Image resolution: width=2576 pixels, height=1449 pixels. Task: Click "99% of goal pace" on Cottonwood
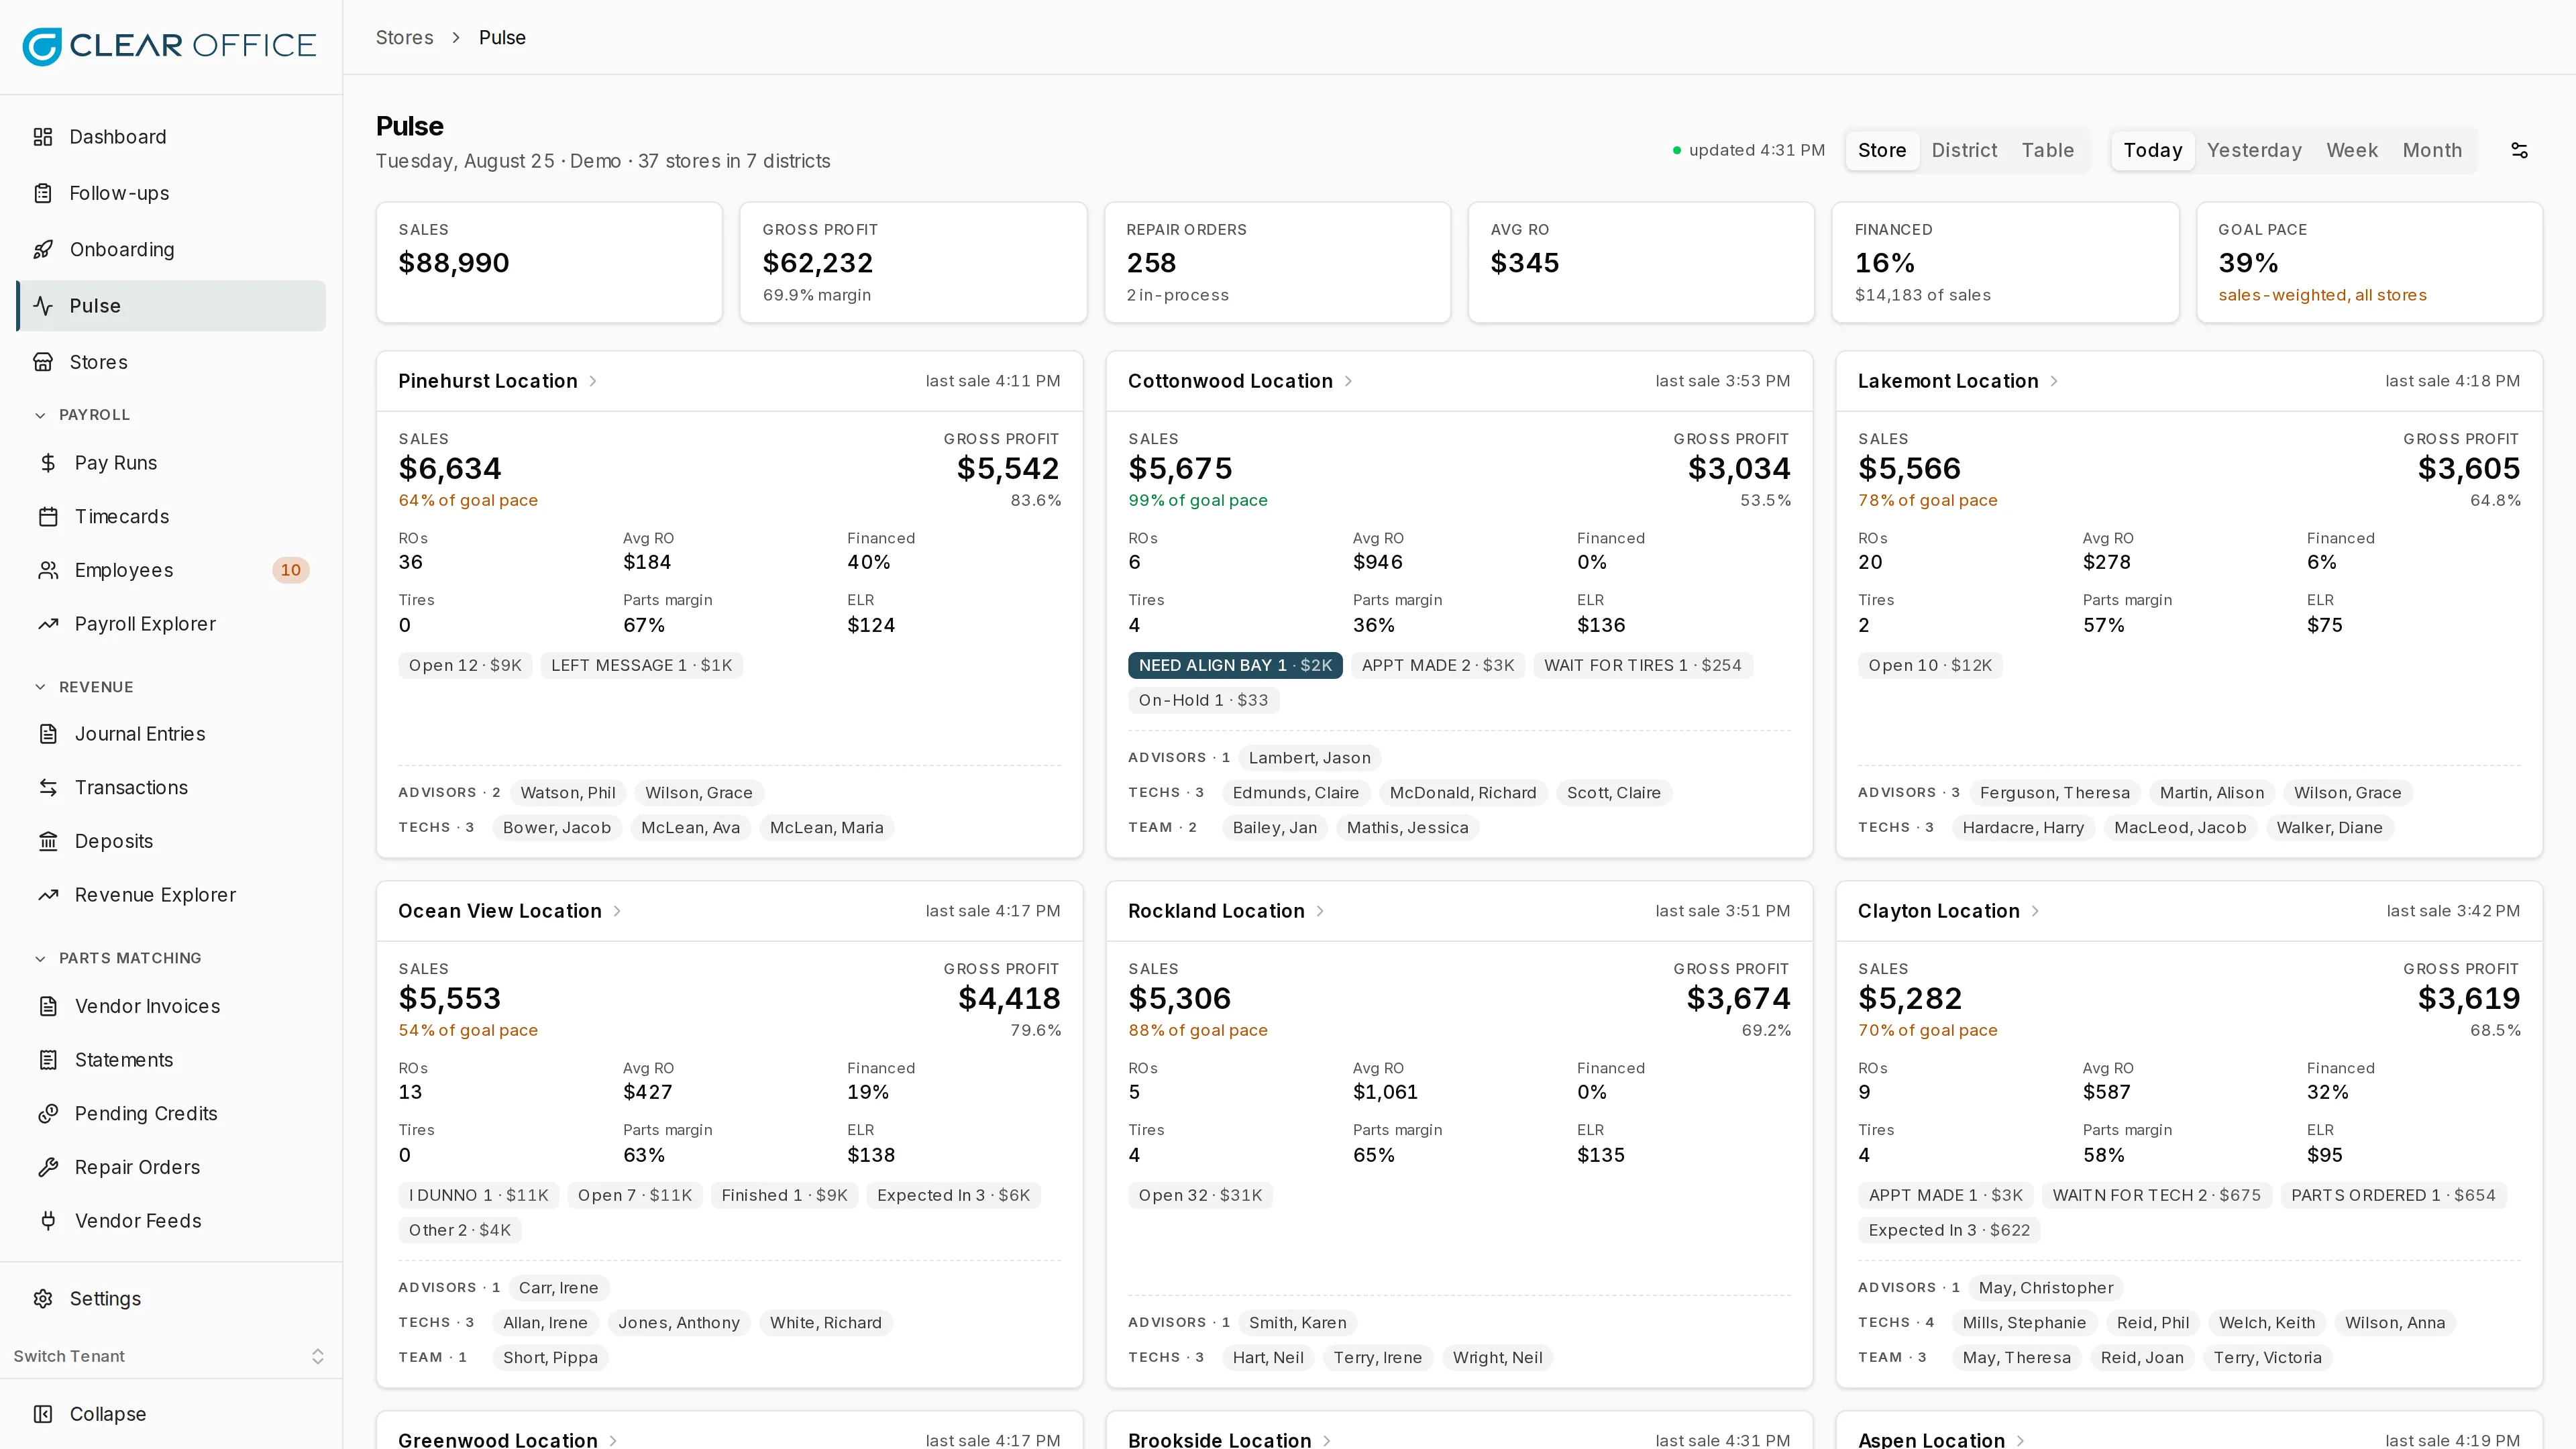[1197, 500]
